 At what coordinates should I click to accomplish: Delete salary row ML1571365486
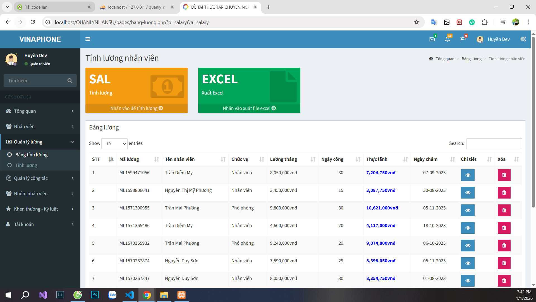click(x=504, y=228)
